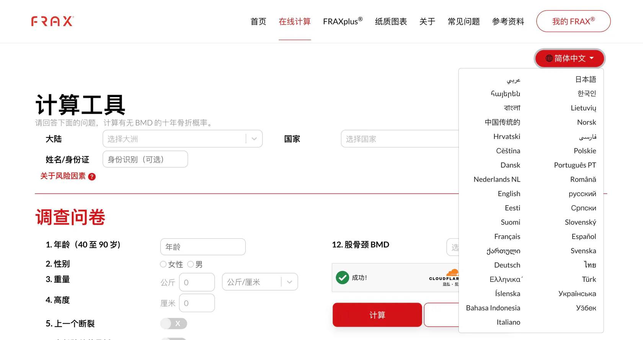Select Dansk language
This screenshot has width=643, height=340.
pos(510,165)
